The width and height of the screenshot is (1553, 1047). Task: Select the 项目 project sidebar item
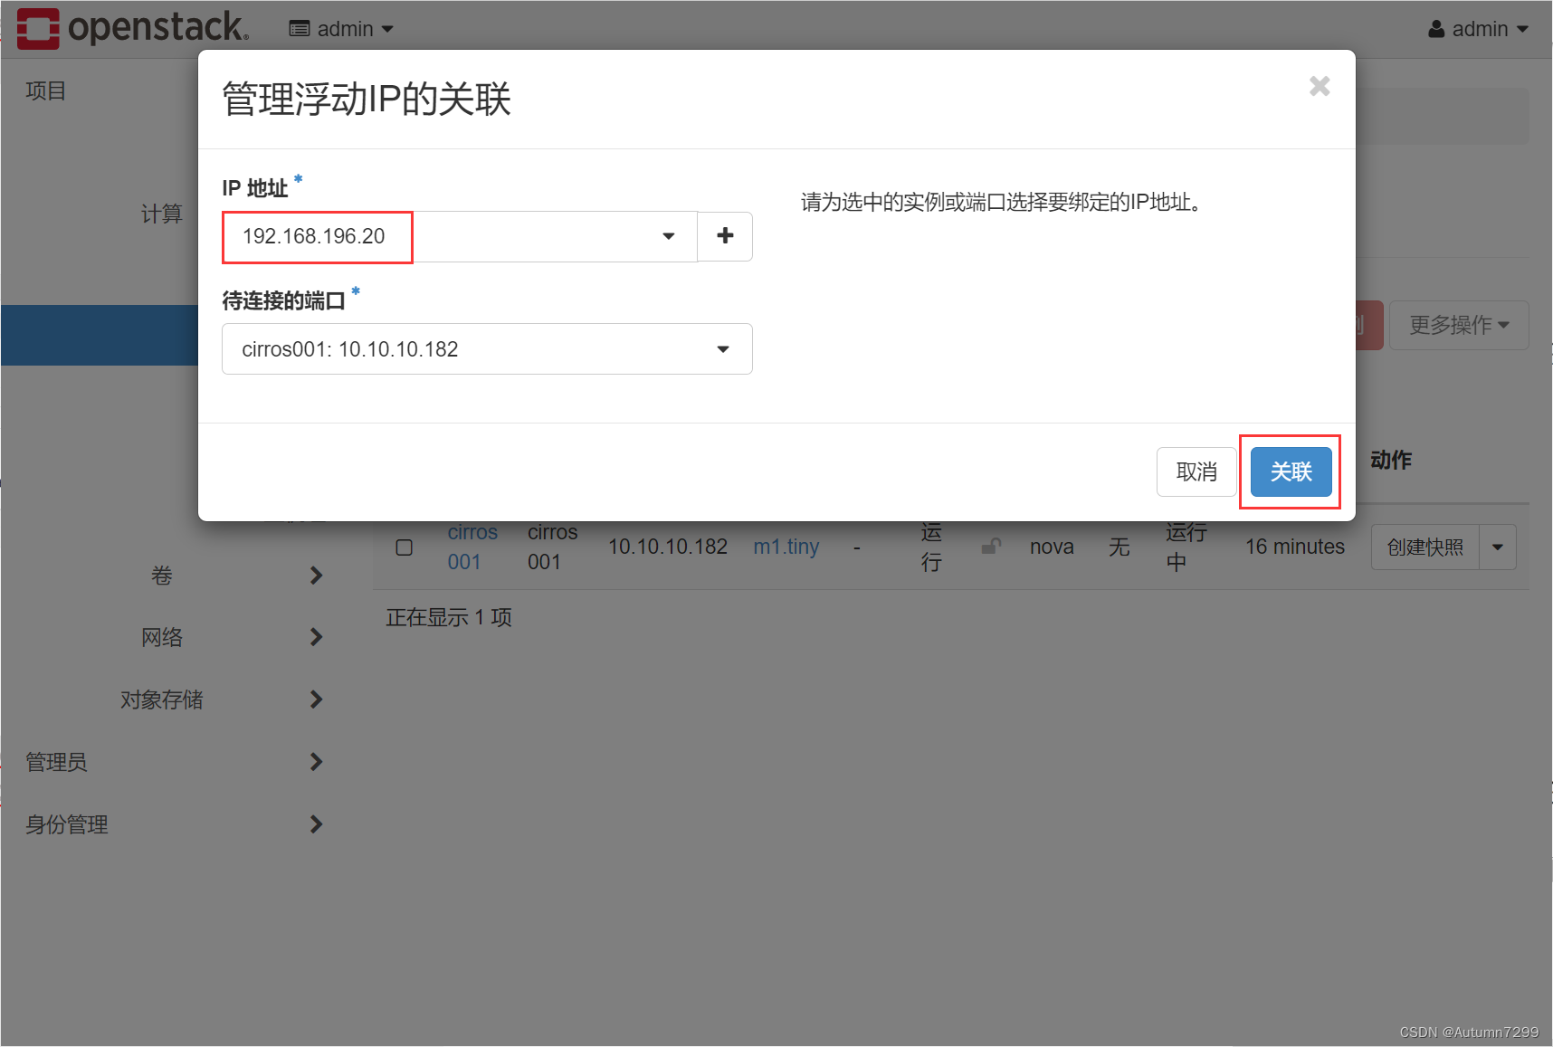click(x=46, y=90)
